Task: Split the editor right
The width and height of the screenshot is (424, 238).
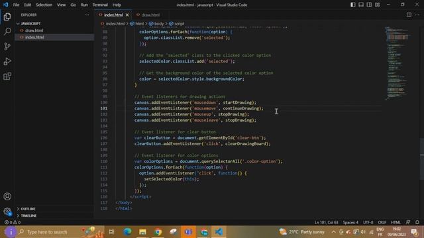Action: click(409, 15)
